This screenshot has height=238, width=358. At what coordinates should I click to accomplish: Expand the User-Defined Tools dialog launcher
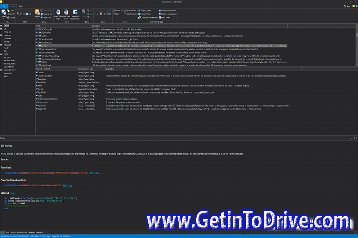click(x=176, y=22)
